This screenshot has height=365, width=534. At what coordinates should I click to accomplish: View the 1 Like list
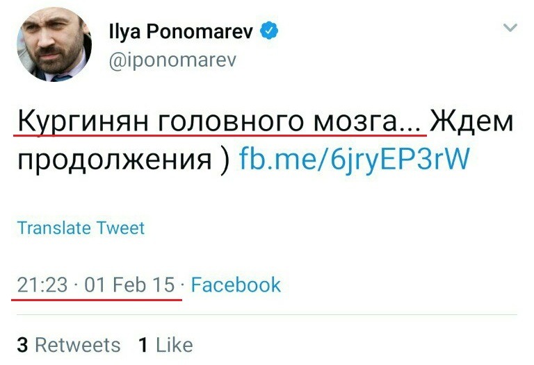pos(165,345)
